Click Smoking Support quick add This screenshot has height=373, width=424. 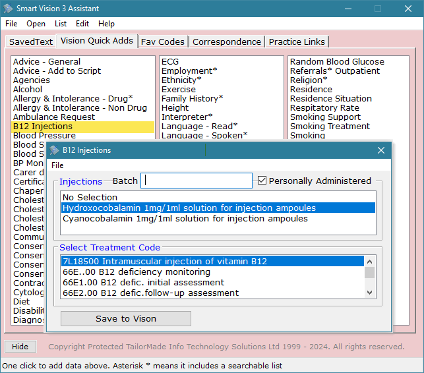[x=325, y=117]
